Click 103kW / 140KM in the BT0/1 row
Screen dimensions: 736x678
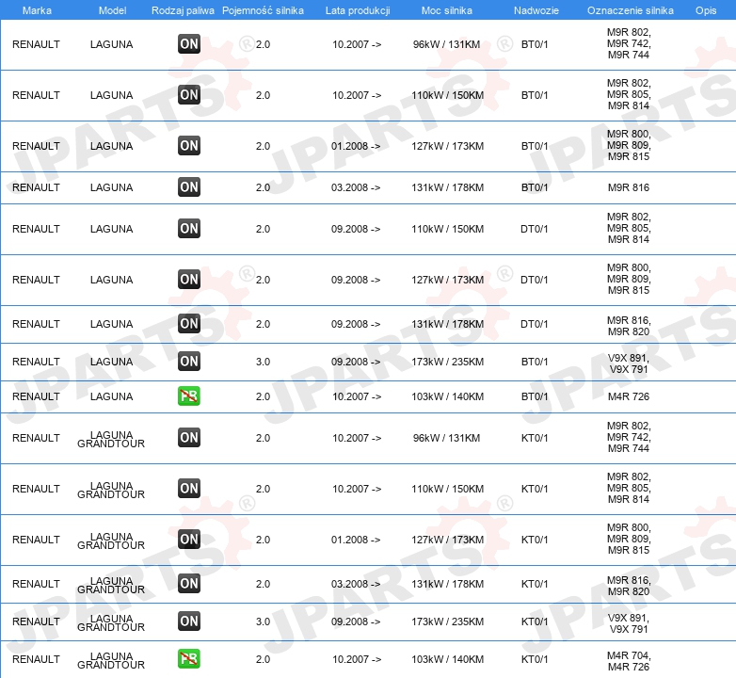(x=447, y=396)
